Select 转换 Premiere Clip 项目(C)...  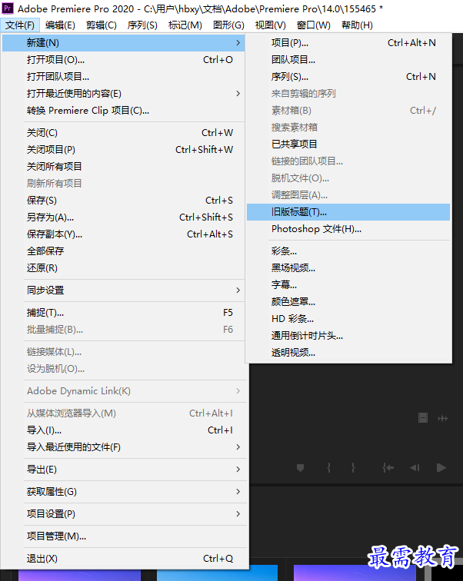click(124, 111)
